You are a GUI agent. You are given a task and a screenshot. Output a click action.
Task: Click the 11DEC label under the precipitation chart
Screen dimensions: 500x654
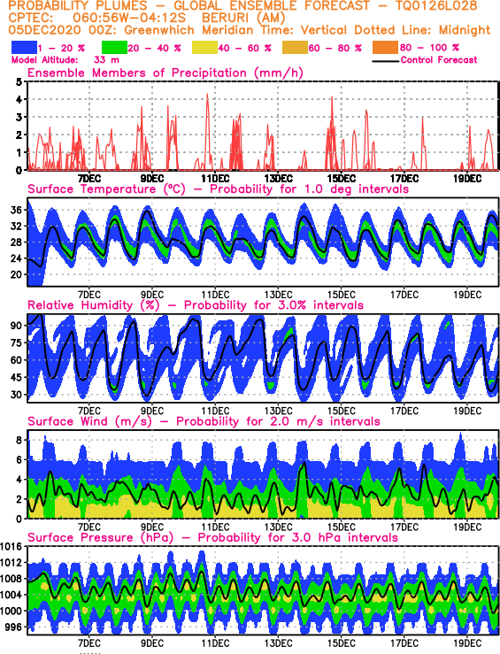click(x=215, y=179)
